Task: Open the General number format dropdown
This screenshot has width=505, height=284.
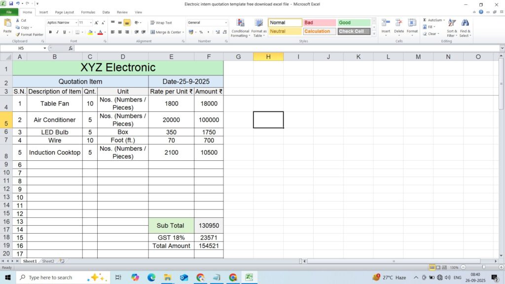Action: click(226, 23)
